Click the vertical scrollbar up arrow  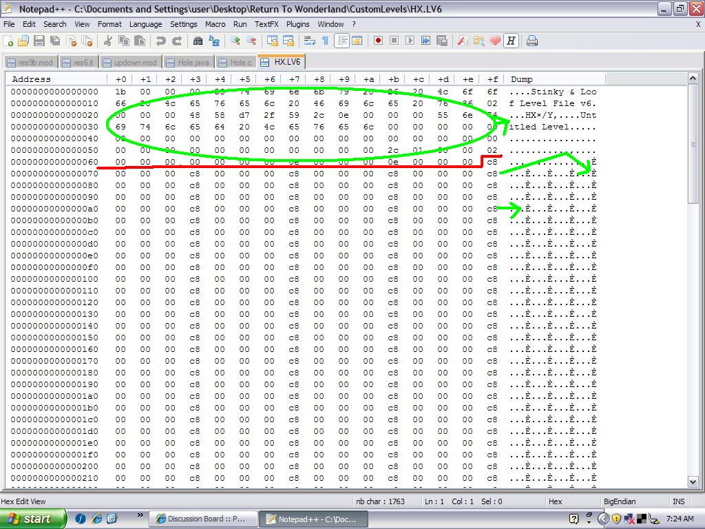693,79
